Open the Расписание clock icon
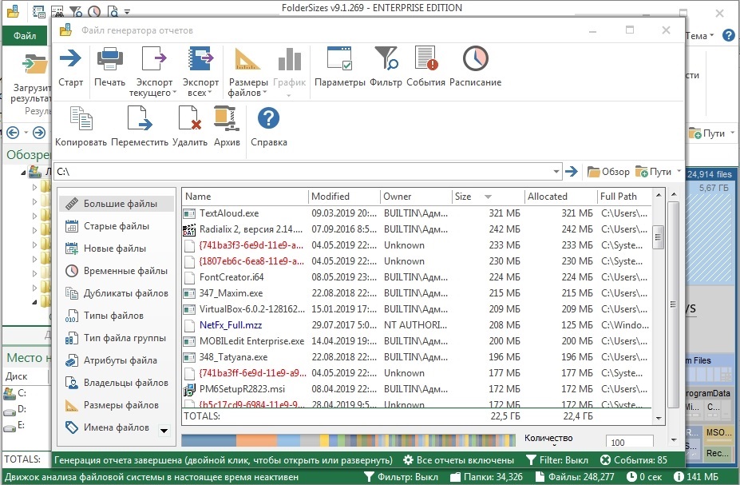 (475, 58)
